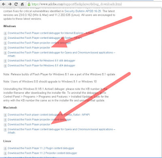The height and width of the screenshot is (158, 162).
Task: Click download icon beside Windows Firefox NPAPI link
Action: (5, 38)
